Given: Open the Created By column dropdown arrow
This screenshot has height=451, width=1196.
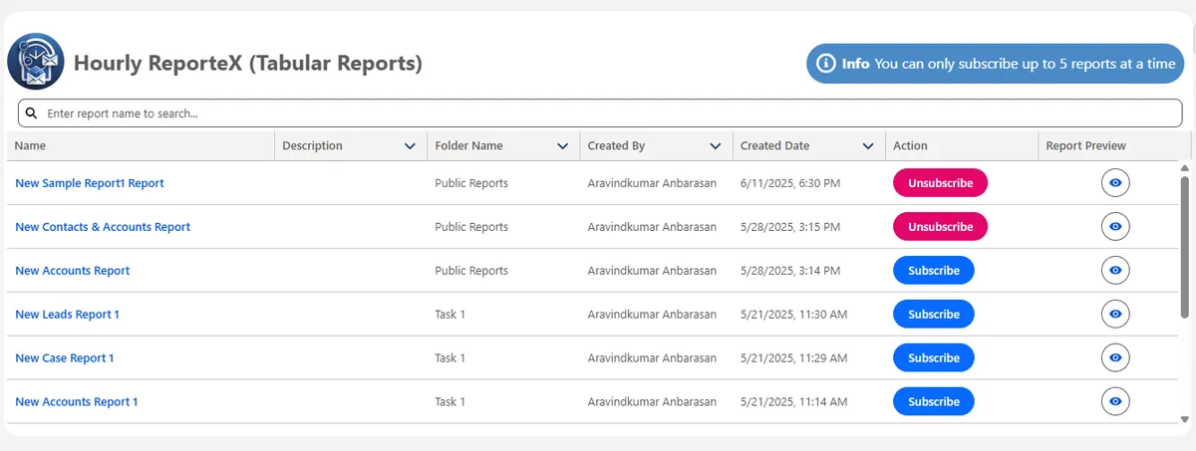Looking at the screenshot, I should (x=716, y=146).
